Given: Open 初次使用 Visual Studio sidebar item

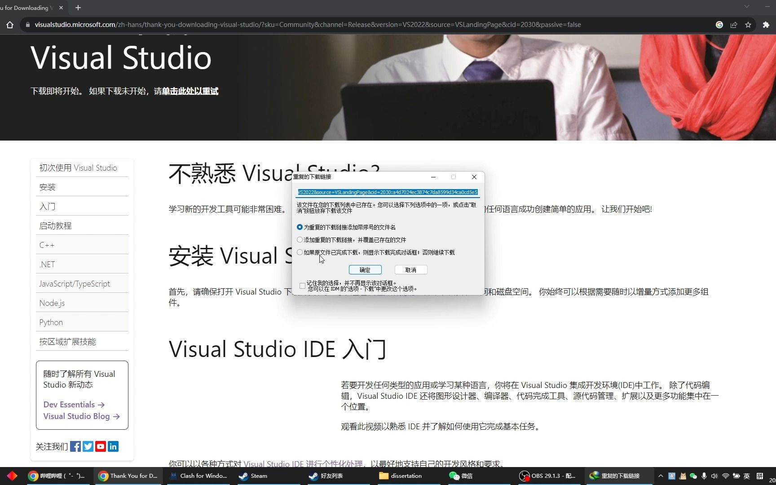Looking at the screenshot, I should click(x=82, y=168).
